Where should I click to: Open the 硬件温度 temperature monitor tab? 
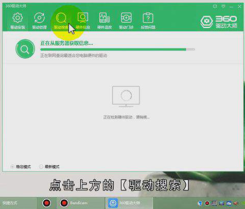(x=104, y=21)
